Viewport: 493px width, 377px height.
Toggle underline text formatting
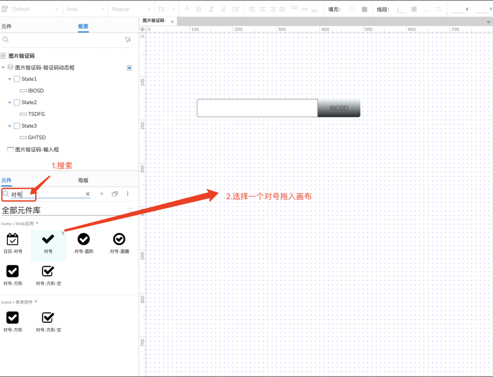pos(223,8)
